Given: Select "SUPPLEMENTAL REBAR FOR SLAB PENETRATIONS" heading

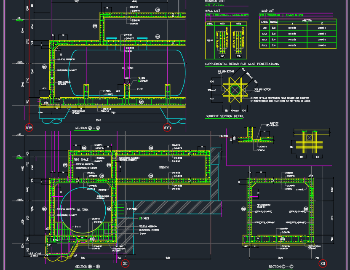Looking at the screenshot, I should (x=242, y=64).
